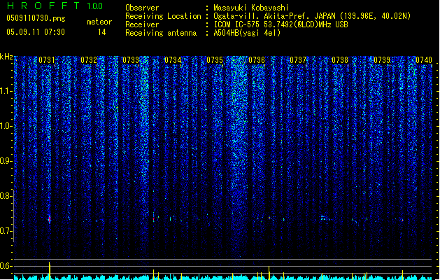Click the version number 1.0.0
Viewport: 440px width, 280px height.
pyautogui.click(x=95, y=6)
